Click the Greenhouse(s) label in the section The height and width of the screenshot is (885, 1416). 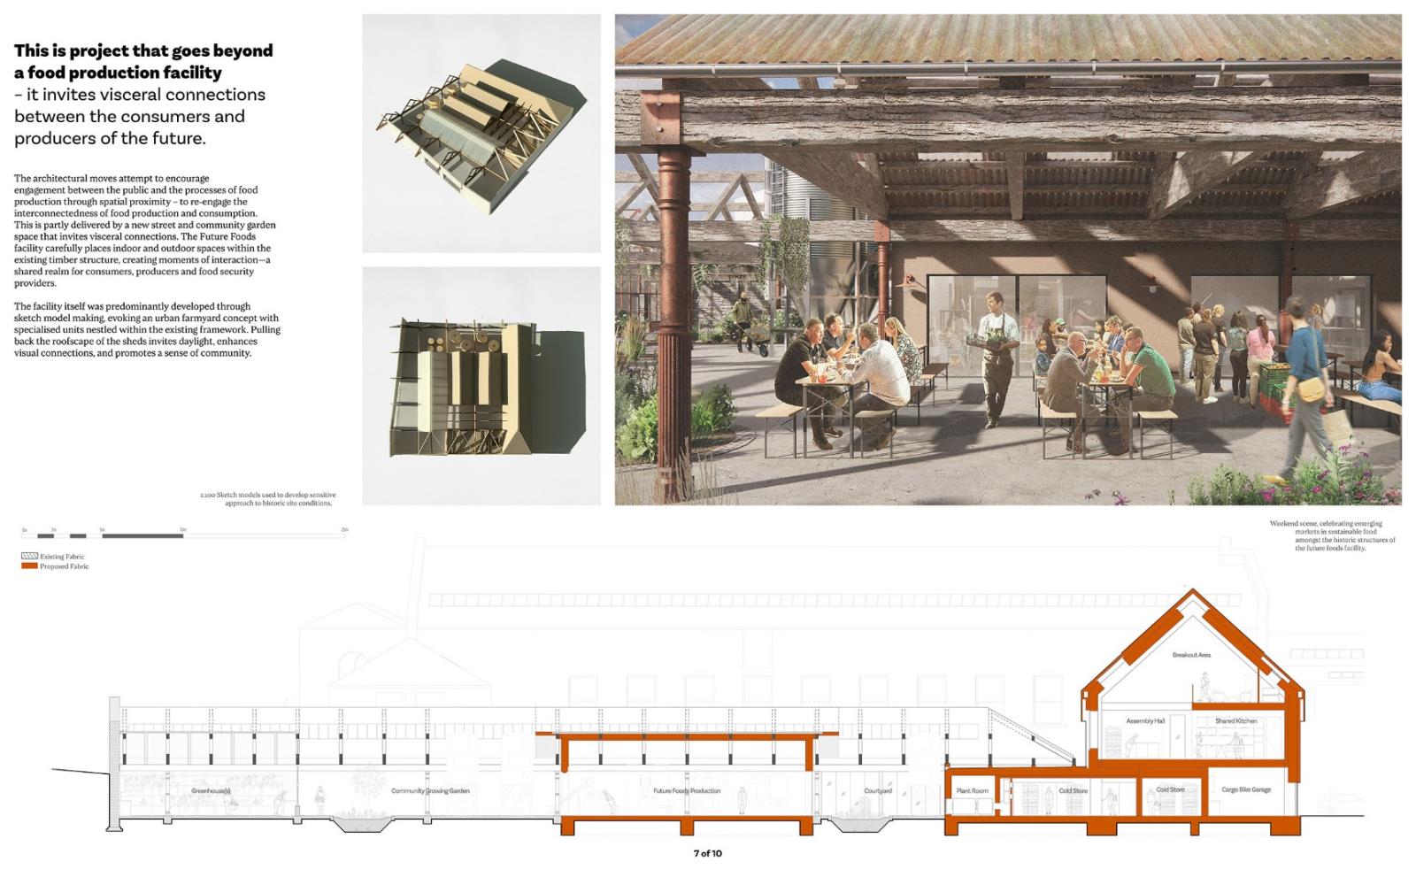211,791
